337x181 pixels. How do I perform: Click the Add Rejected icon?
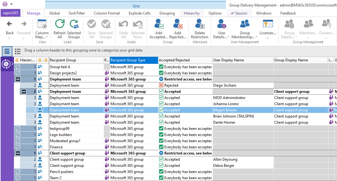tap(178, 24)
